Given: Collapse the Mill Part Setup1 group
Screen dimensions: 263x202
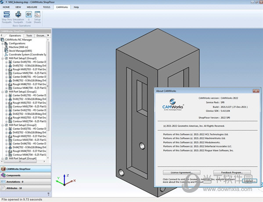Looking at the screenshot, I should pos(3,92).
